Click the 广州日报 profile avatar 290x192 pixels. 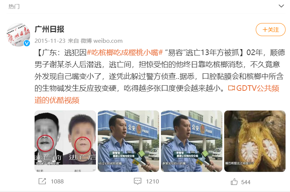point(18,35)
